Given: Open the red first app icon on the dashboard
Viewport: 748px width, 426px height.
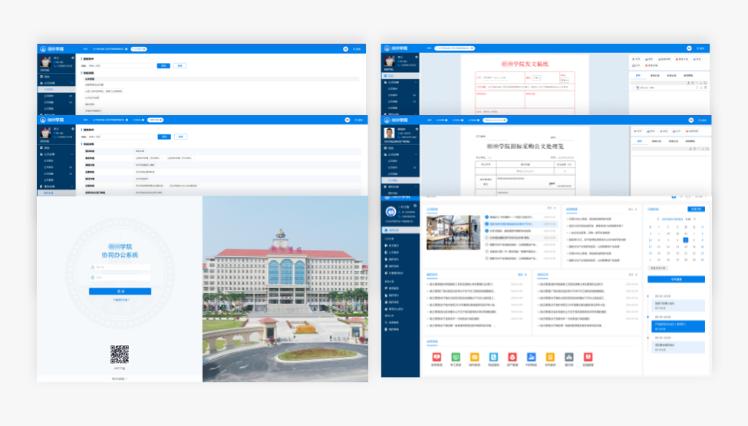Looking at the screenshot, I should (x=437, y=357).
